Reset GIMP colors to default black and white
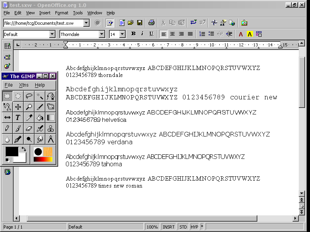This screenshot has height=232, width=310. pos(7,160)
